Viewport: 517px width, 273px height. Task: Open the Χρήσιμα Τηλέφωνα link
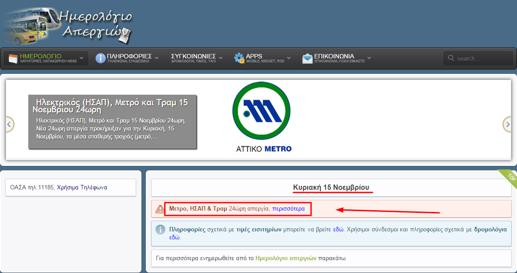[82, 188]
